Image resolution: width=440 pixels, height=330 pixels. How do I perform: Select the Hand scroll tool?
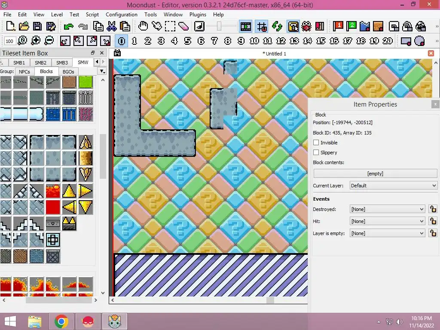tap(143, 26)
